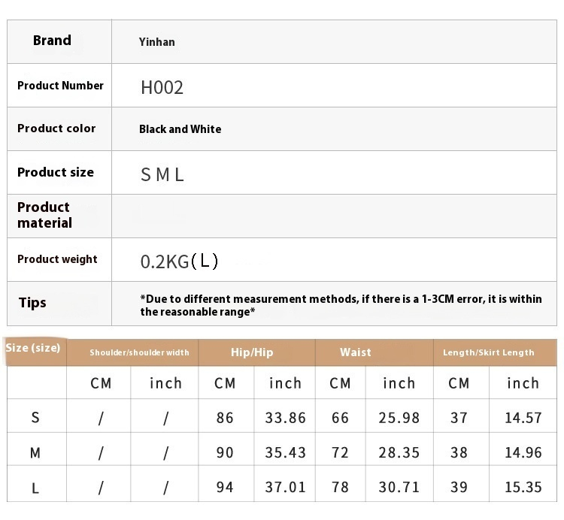
Task: Click the Tips label cell
Action: (32, 303)
